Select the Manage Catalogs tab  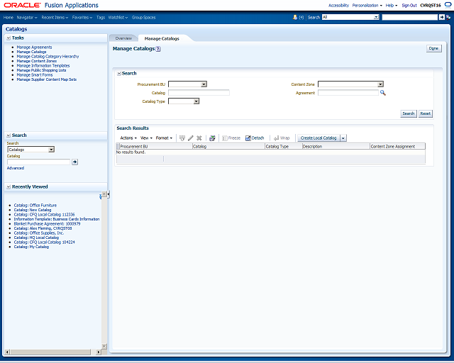coord(162,39)
